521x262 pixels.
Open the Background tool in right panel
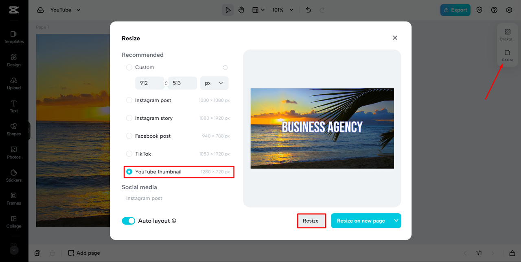(x=508, y=35)
